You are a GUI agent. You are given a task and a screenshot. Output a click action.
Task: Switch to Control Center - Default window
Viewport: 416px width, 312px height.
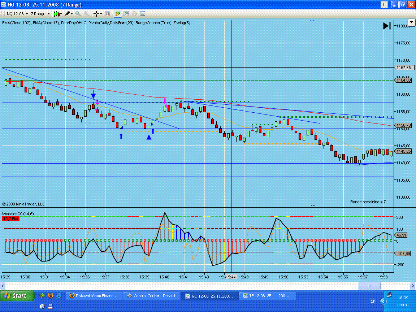pyautogui.click(x=151, y=296)
